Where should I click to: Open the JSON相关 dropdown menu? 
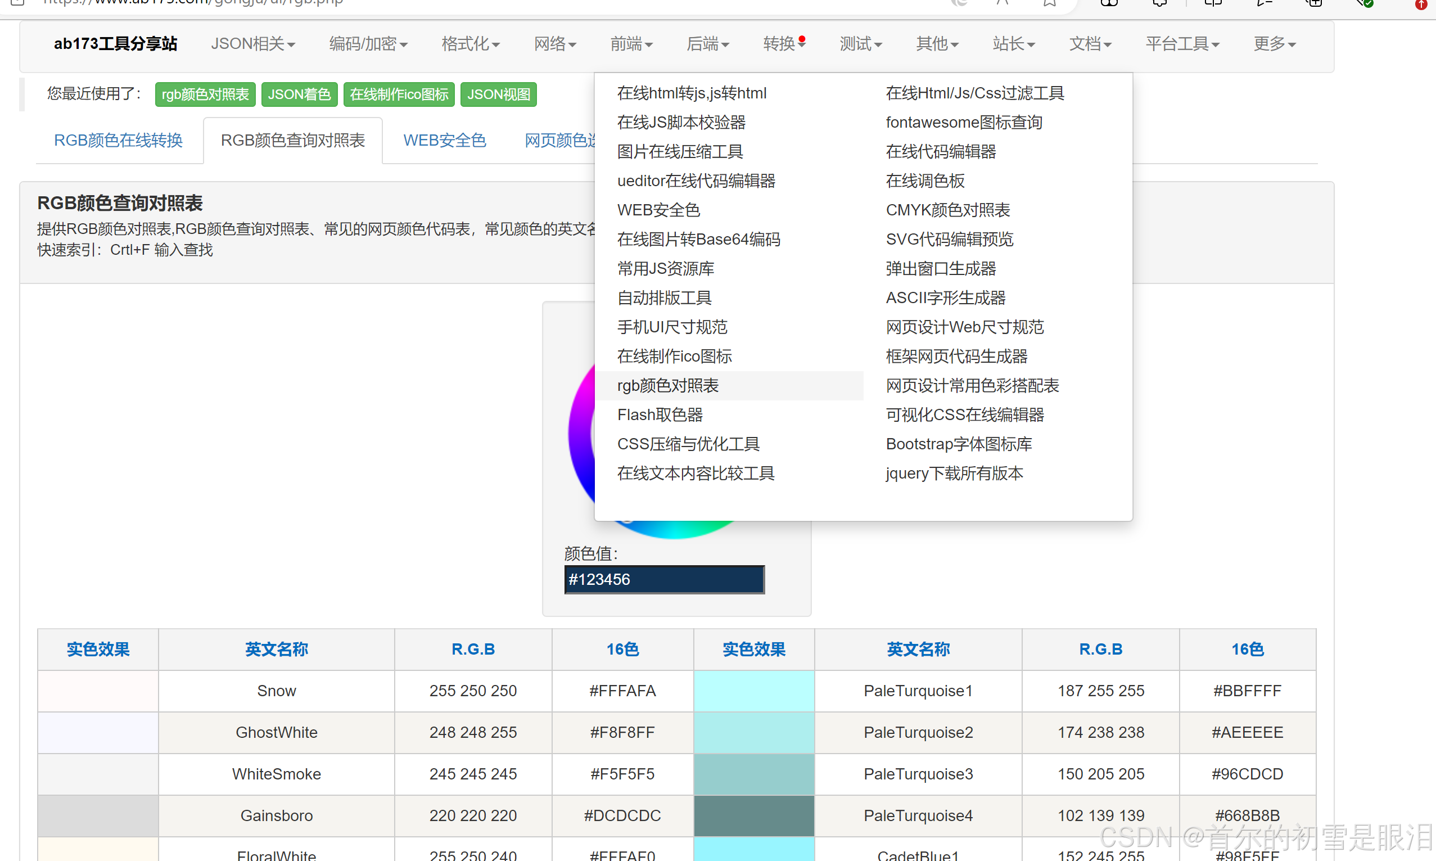[253, 43]
